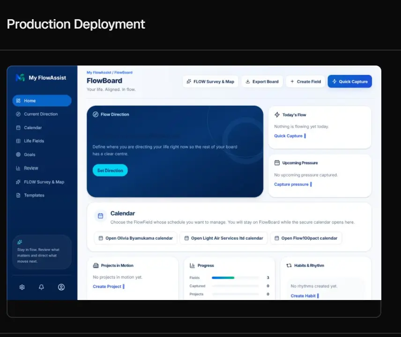Open Olivia Byamukama calendar

click(x=135, y=238)
